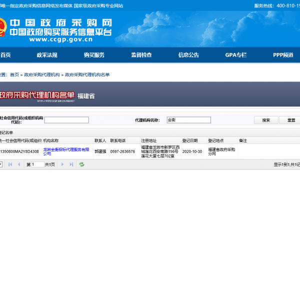Click 首页 in the breadcrumb
The image size is (300, 300).
(x=14, y=74)
